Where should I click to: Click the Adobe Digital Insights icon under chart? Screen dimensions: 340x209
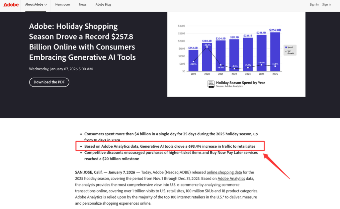tap(211, 84)
